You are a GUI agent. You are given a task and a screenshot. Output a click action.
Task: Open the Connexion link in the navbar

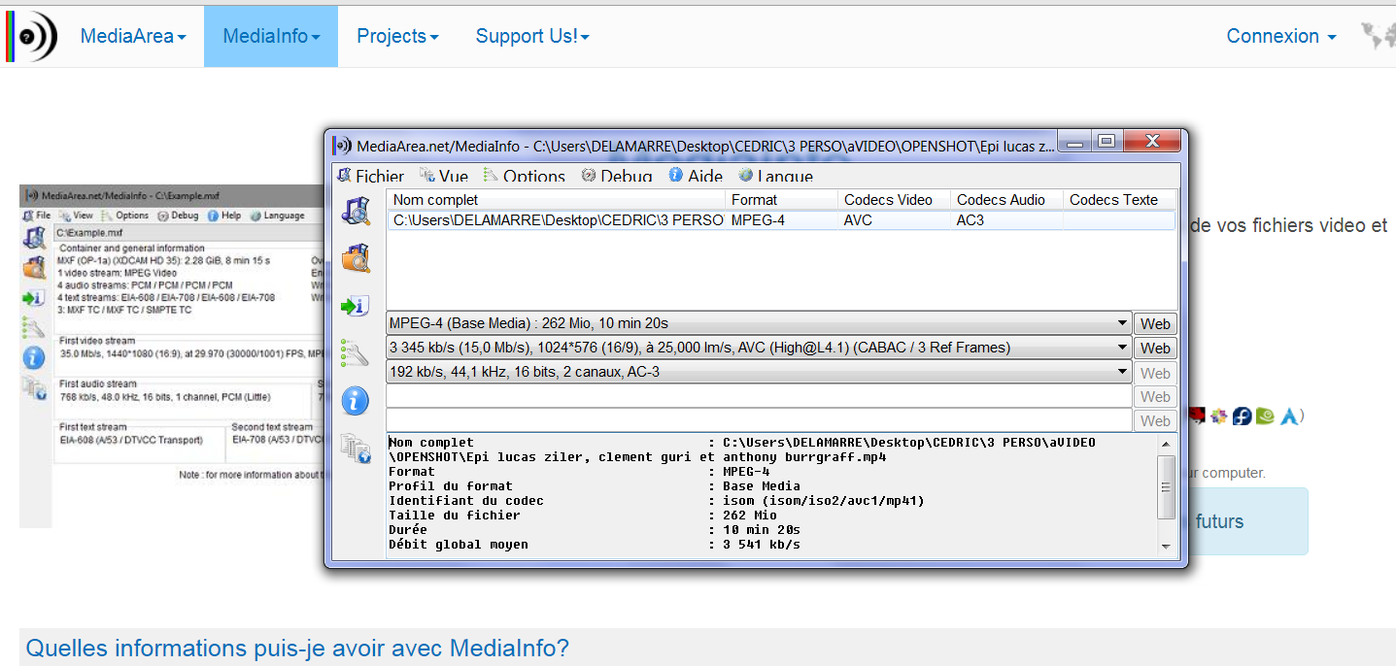[x=1281, y=36]
